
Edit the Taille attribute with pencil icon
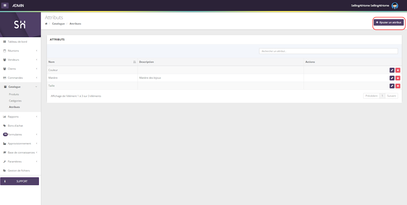tap(392, 86)
